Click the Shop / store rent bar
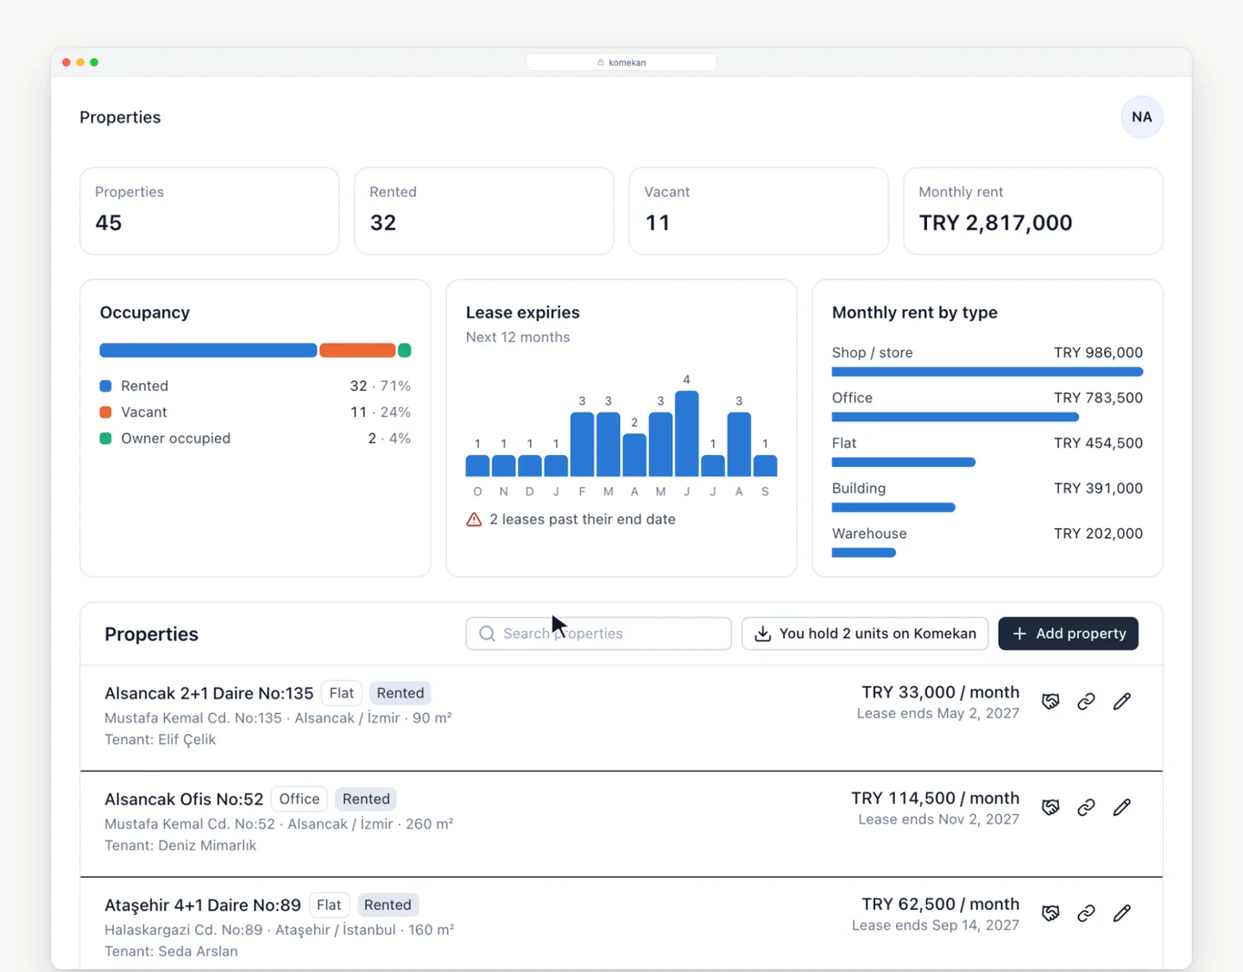 987,372
